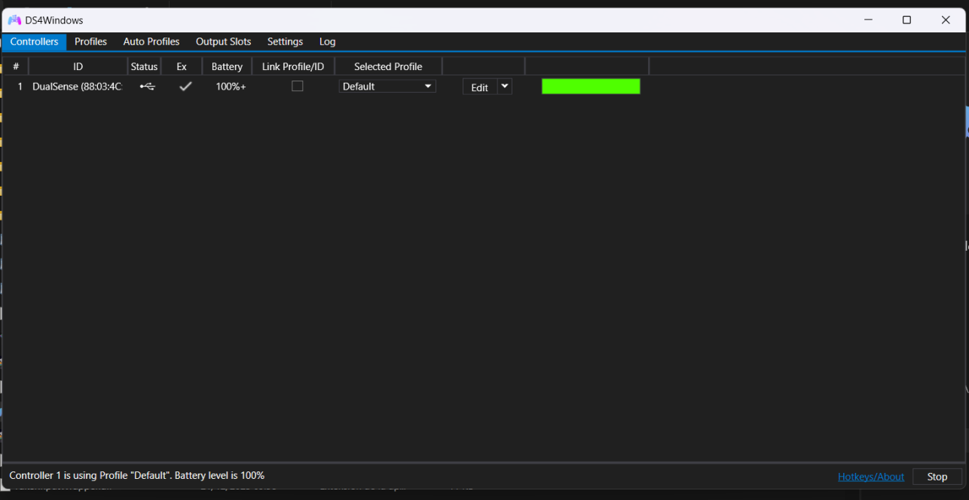Toggle the Link Profile/ID checkbox
Screen dimensions: 969x500
click(x=298, y=86)
